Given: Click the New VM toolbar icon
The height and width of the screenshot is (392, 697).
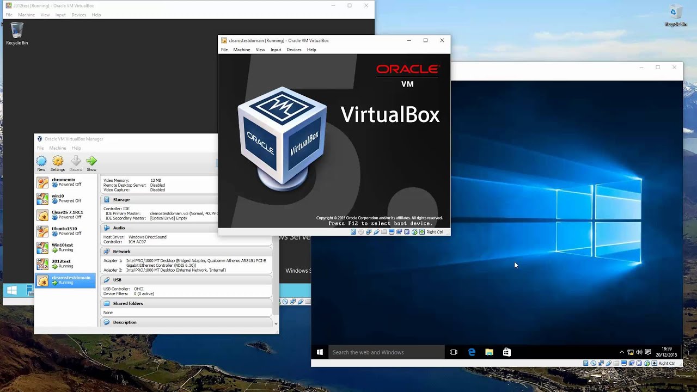Looking at the screenshot, I should [x=41, y=161].
